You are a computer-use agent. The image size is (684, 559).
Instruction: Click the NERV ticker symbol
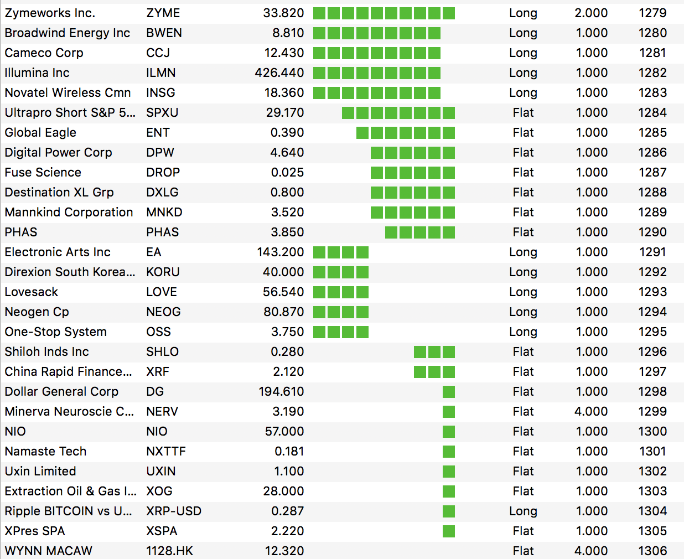click(x=162, y=411)
